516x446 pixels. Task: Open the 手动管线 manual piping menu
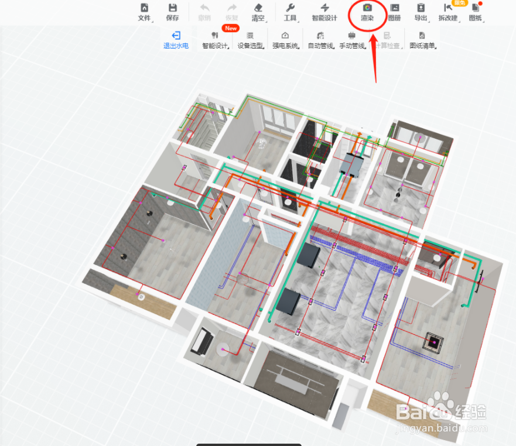pyautogui.click(x=353, y=40)
